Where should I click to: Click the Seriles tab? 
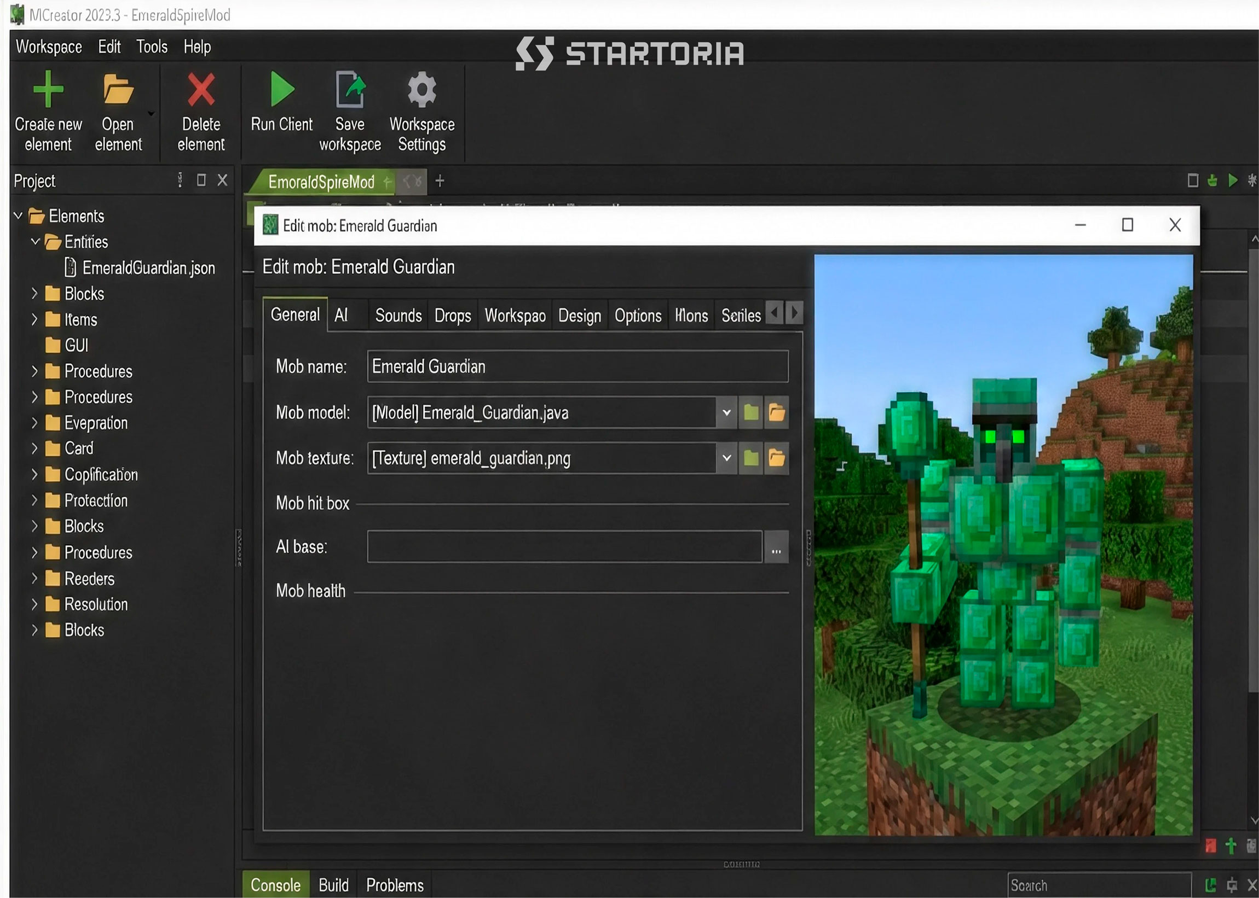point(741,315)
